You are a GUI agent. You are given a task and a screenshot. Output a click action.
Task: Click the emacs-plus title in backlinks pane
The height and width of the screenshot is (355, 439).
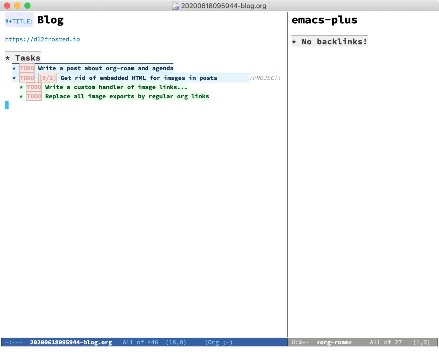coord(324,20)
